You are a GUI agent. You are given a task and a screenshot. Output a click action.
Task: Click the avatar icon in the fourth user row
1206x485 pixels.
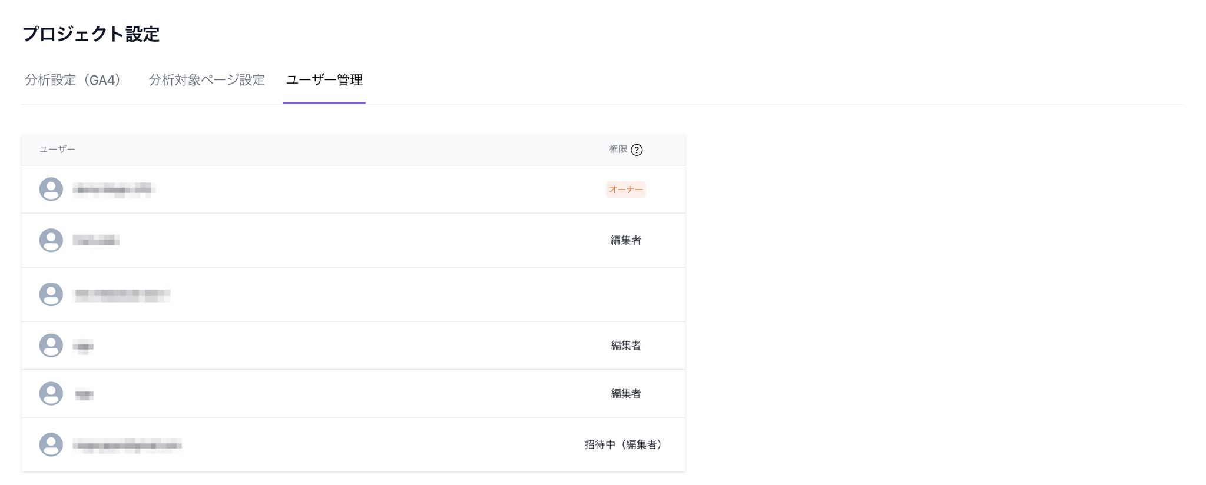tap(51, 346)
